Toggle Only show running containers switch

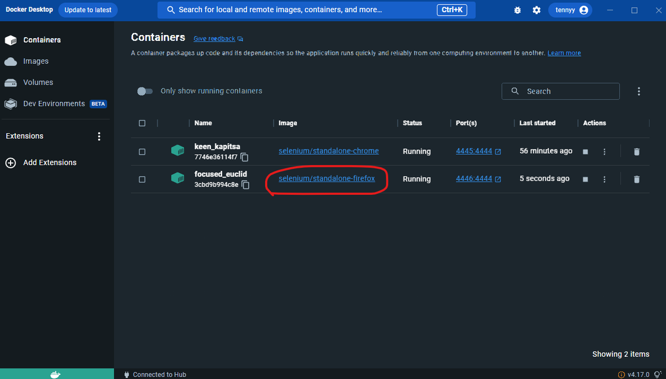(145, 91)
